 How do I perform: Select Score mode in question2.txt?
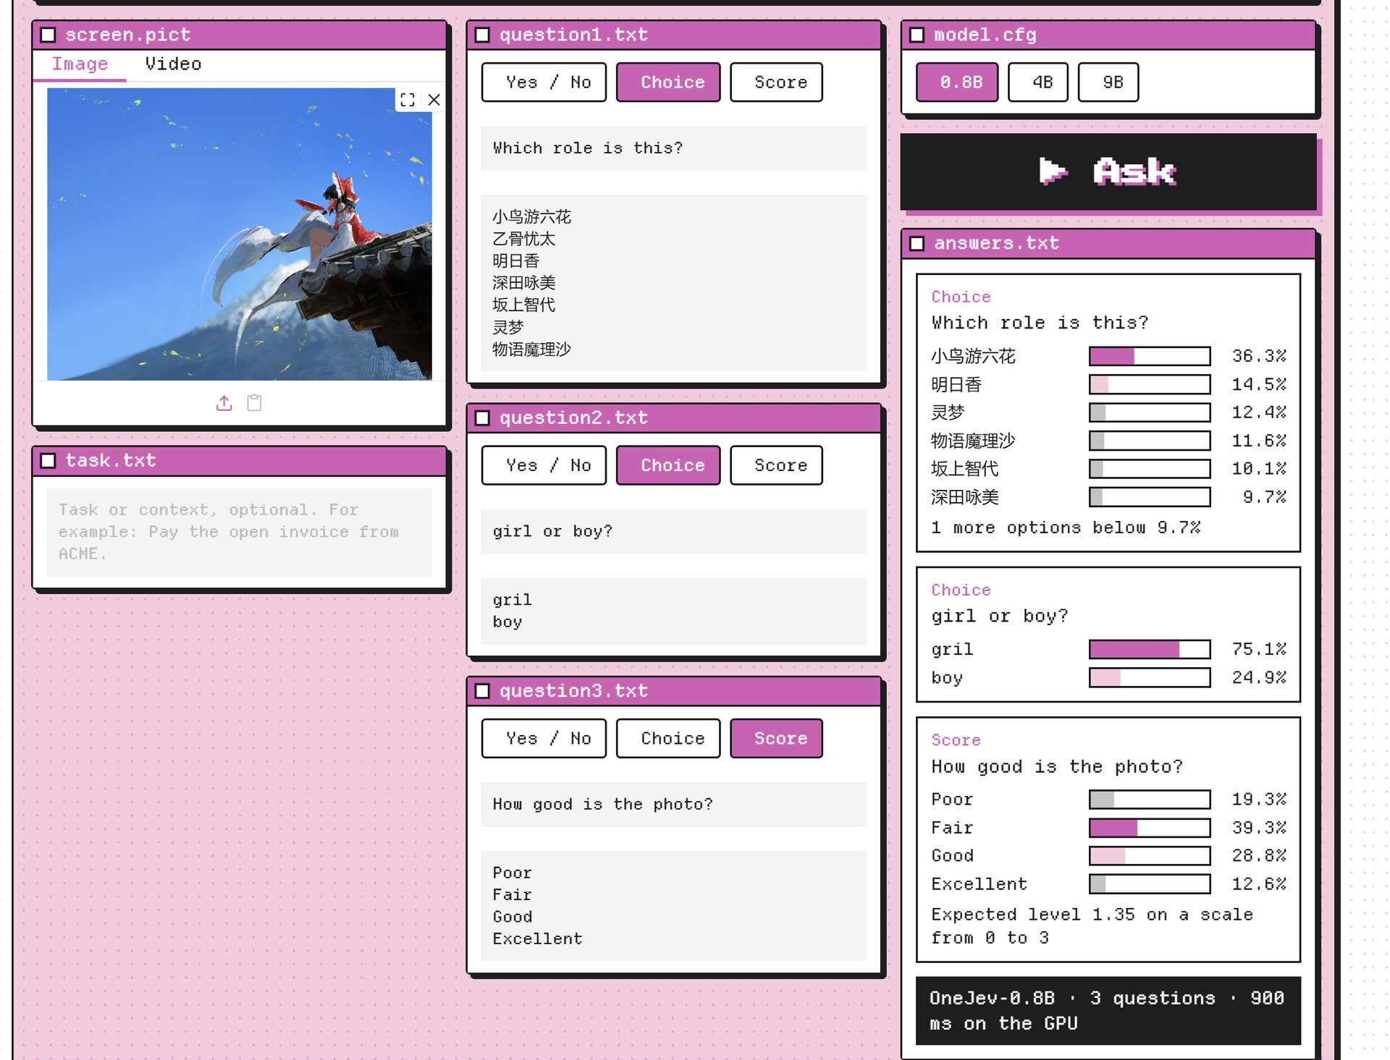[776, 465]
